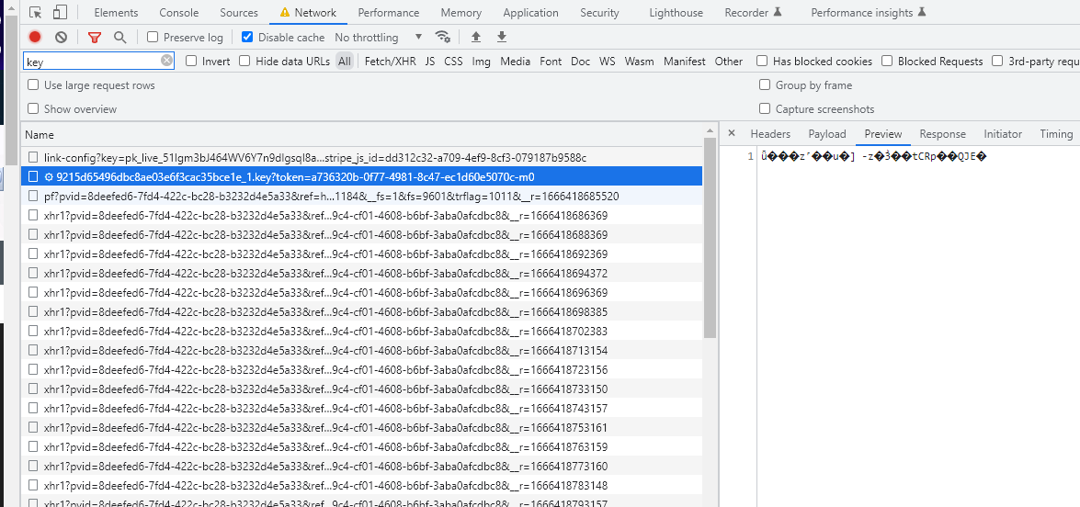Enable the Preserve log checkbox

point(153,38)
